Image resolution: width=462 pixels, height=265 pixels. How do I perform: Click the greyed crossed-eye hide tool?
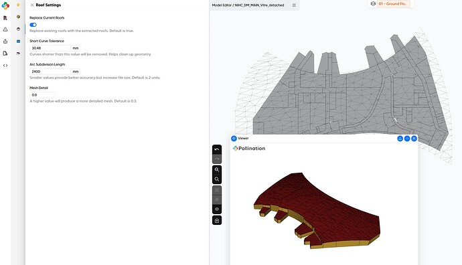(217, 199)
